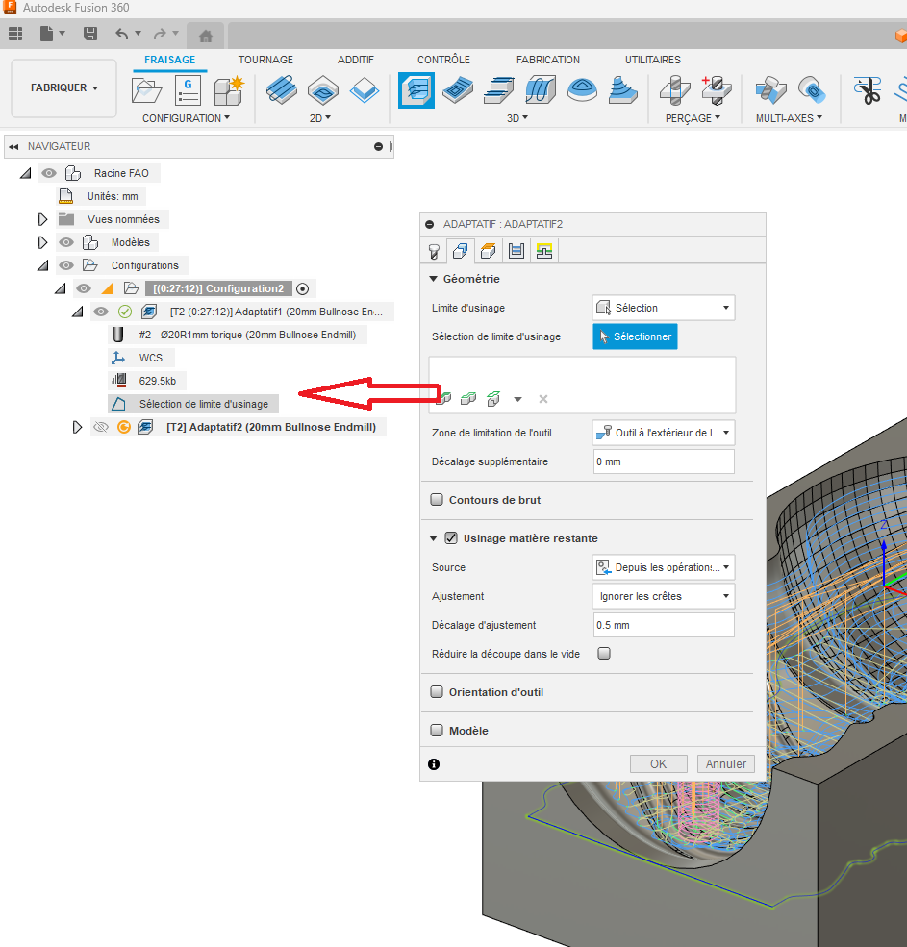Viewport: 907px width, 947px height.
Task: Open the Linking tab icon in dialog
Action: click(543, 251)
